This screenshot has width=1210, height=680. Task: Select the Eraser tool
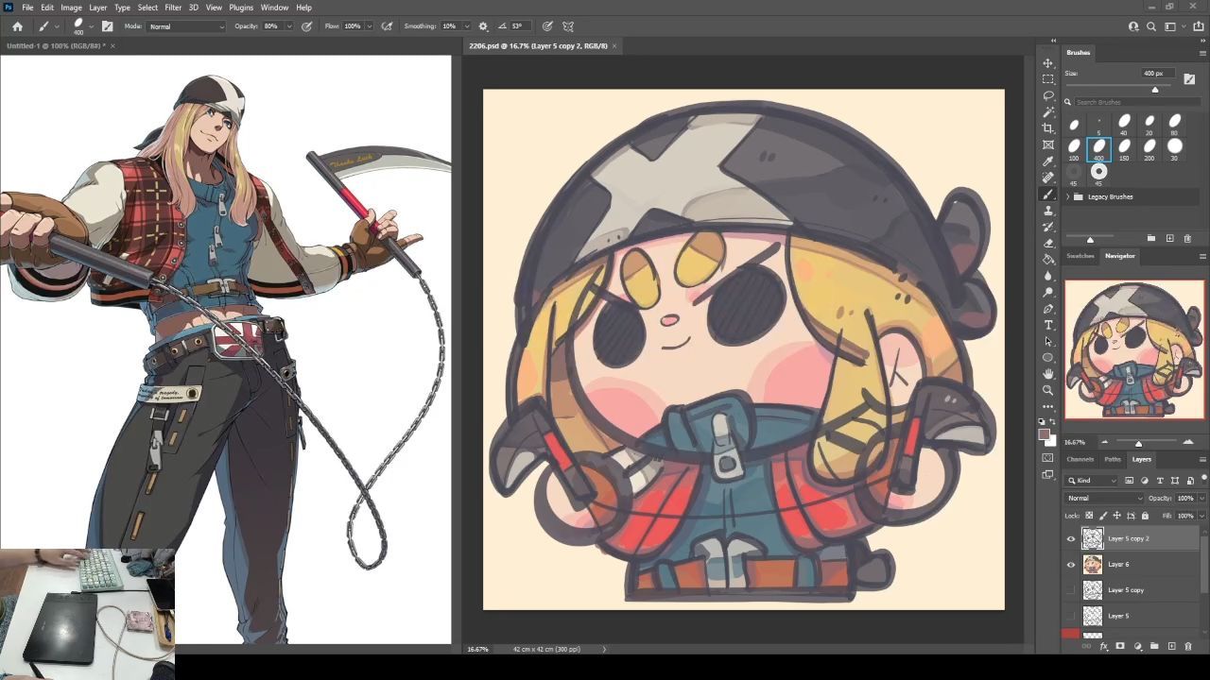point(1047,243)
